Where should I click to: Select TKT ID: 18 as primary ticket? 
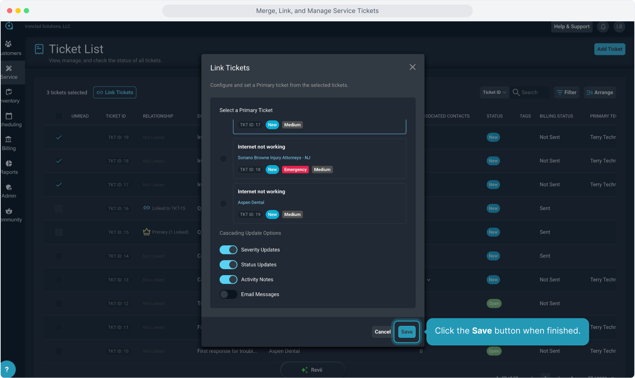point(223,159)
